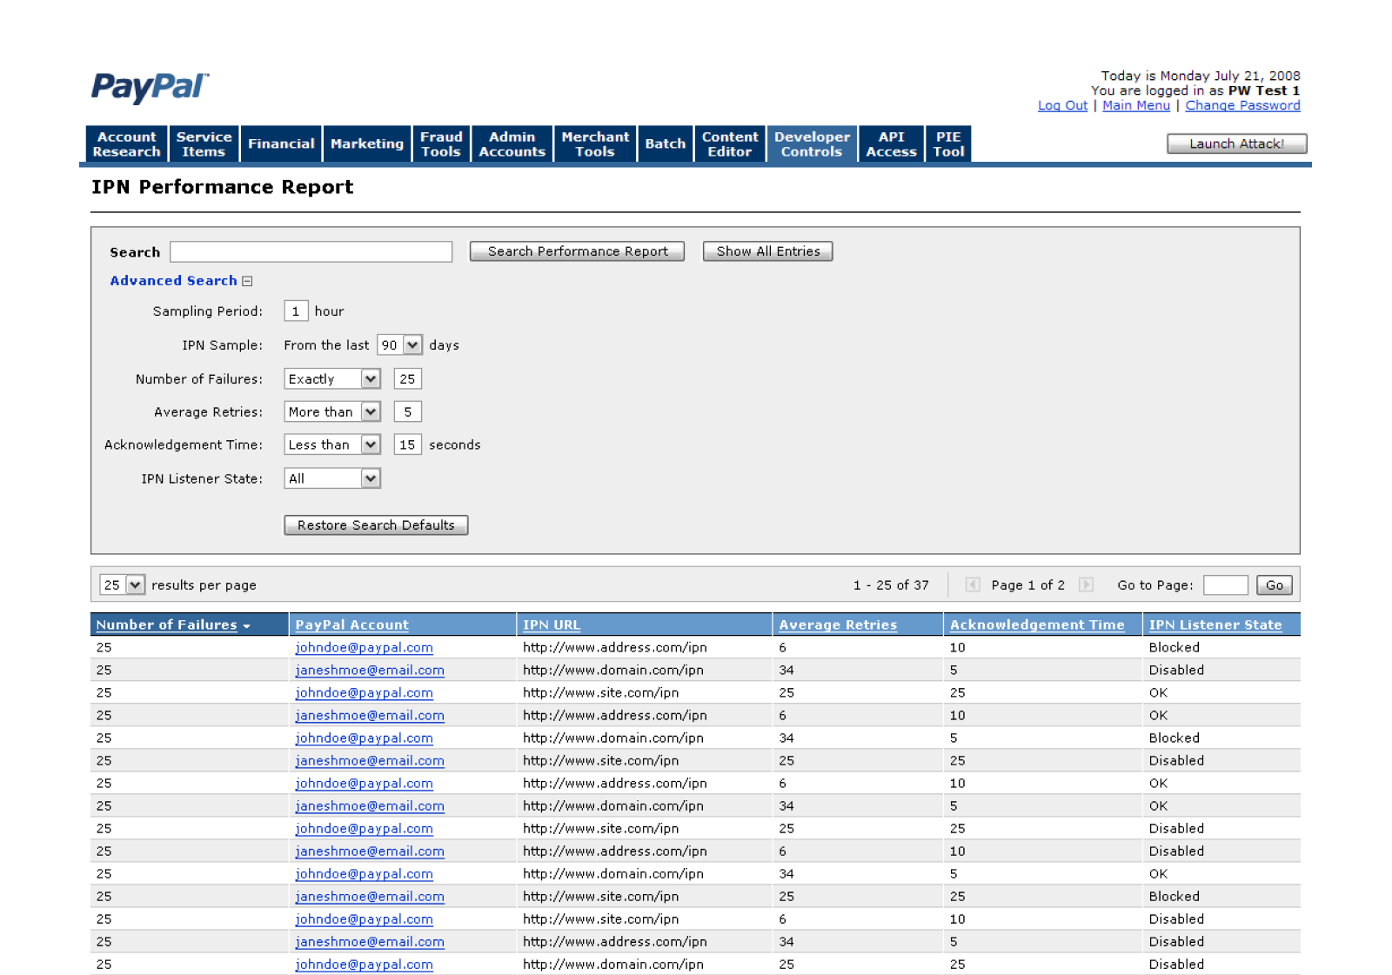Click Search Performance Report button

coord(577,251)
